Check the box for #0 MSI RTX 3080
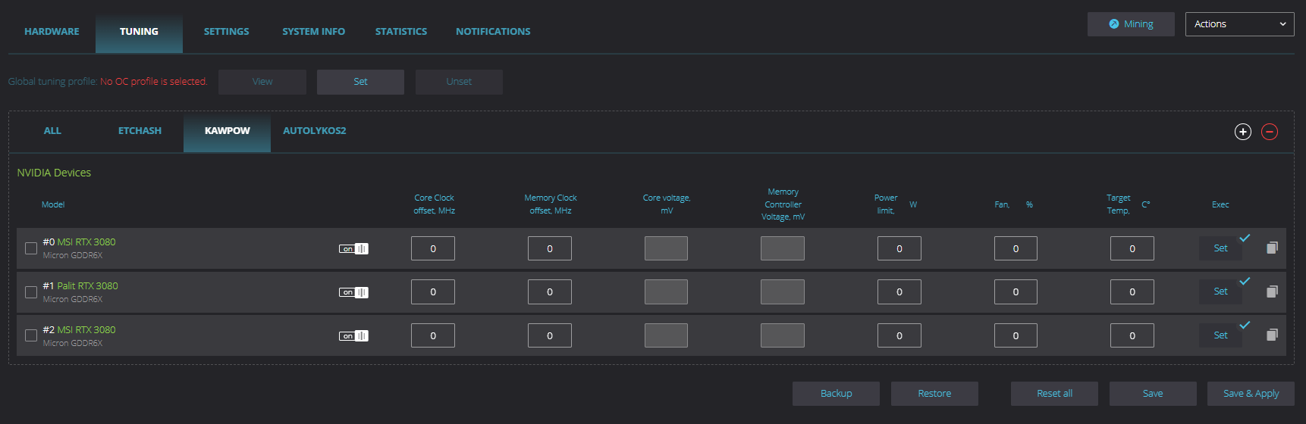The height and width of the screenshot is (424, 1306). [x=31, y=248]
